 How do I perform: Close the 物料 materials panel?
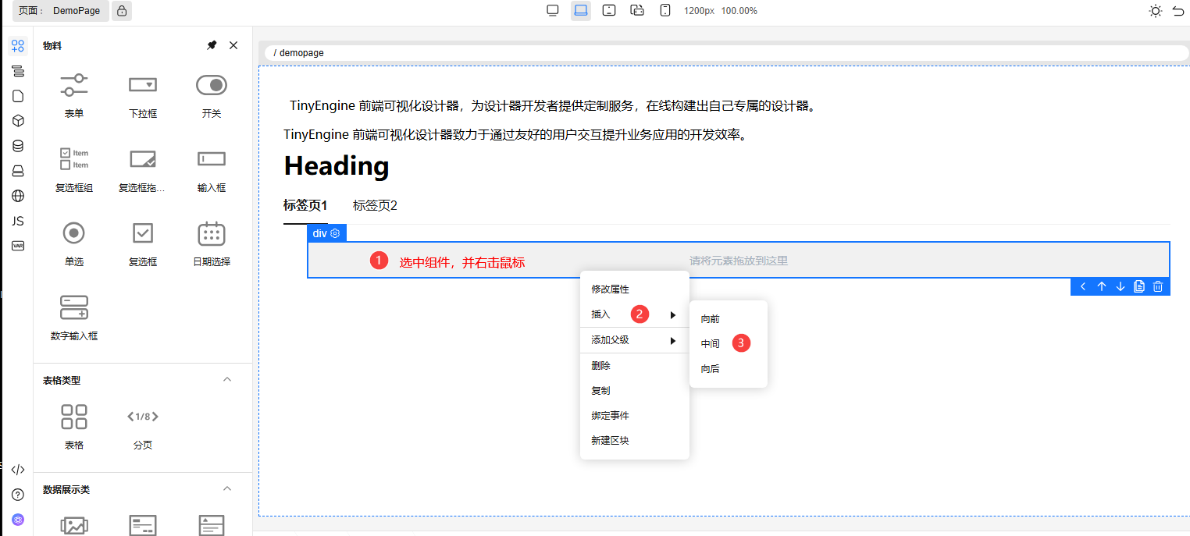tap(233, 45)
